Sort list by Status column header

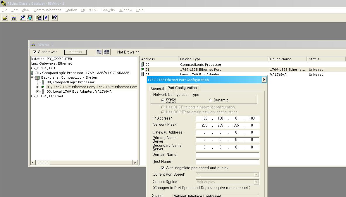(326, 59)
